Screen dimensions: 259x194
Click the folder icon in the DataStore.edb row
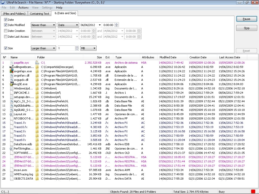(x=37, y=144)
